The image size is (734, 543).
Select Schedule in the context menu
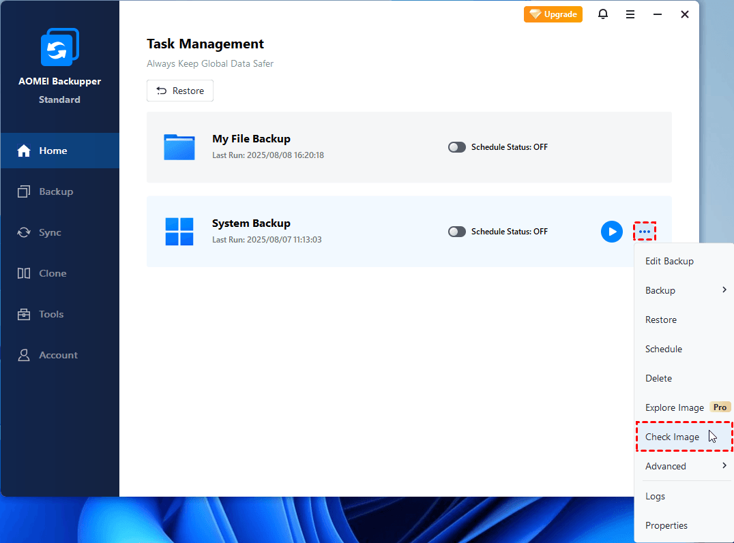[684, 349]
